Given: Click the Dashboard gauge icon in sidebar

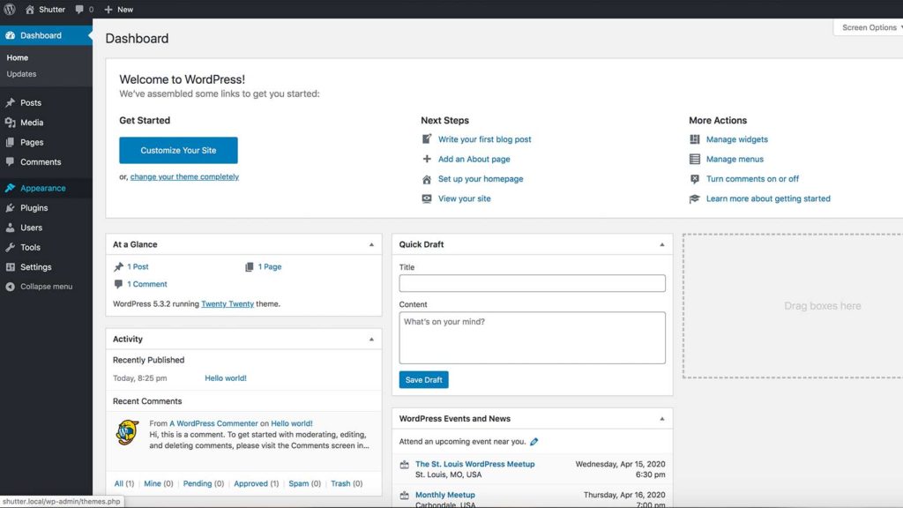Looking at the screenshot, I should pos(11,35).
